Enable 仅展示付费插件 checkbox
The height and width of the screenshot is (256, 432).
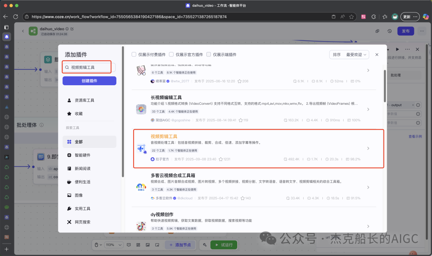click(134, 54)
